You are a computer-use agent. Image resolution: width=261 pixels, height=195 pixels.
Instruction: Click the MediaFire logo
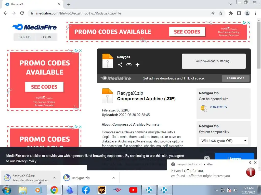point(34,27)
